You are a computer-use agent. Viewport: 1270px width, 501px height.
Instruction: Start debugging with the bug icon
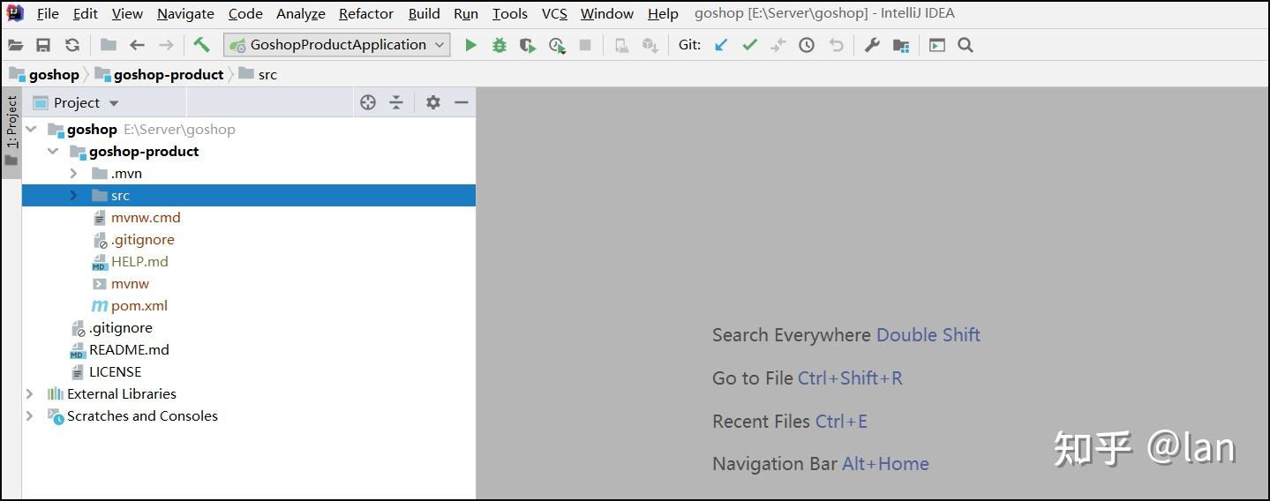click(x=500, y=45)
